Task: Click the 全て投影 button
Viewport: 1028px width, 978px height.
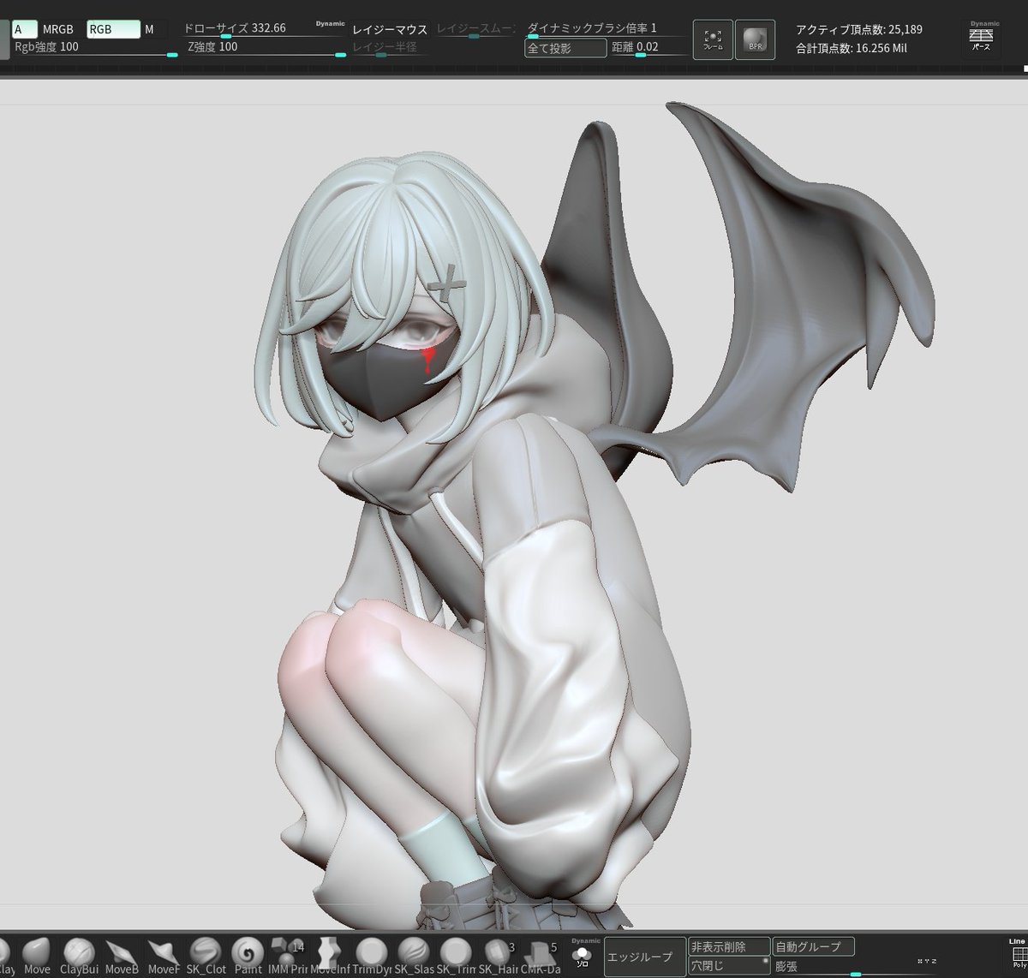Action: [x=565, y=48]
